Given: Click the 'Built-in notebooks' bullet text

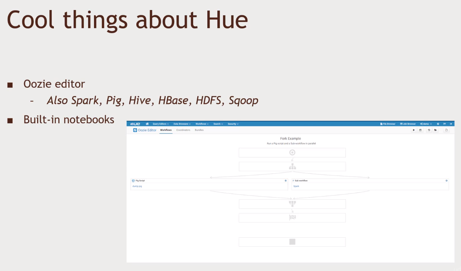Looking at the screenshot, I should [x=69, y=120].
